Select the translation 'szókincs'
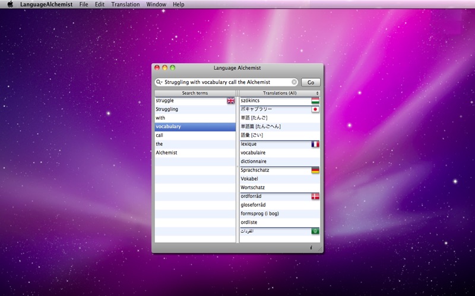Viewport: 475px width, 296px height. [280, 101]
